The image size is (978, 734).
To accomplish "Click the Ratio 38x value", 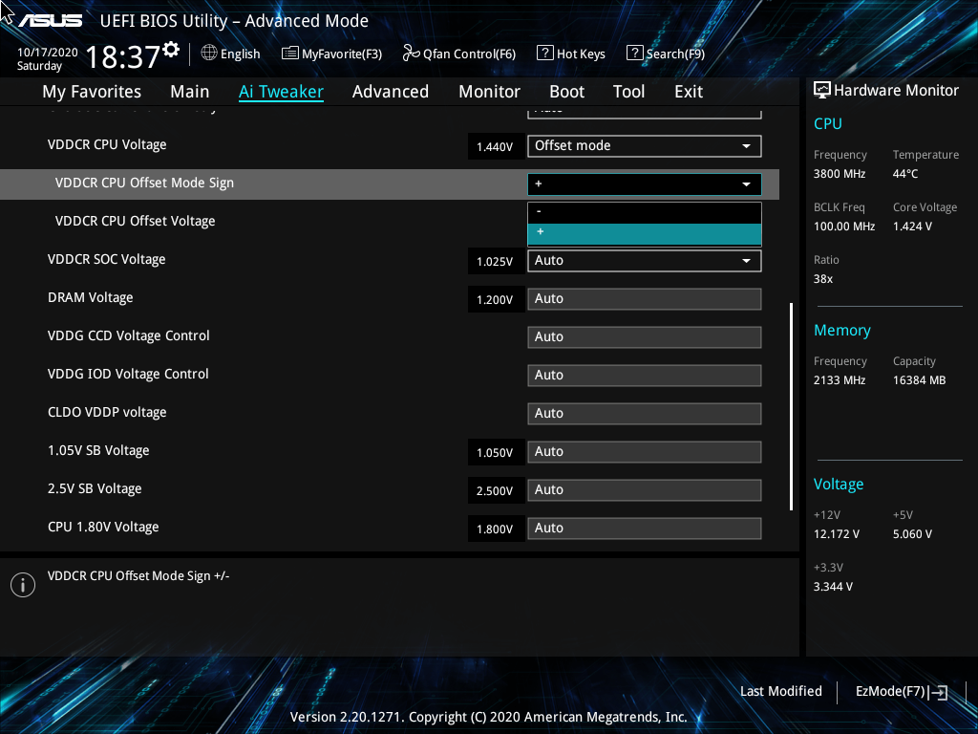I will (823, 279).
